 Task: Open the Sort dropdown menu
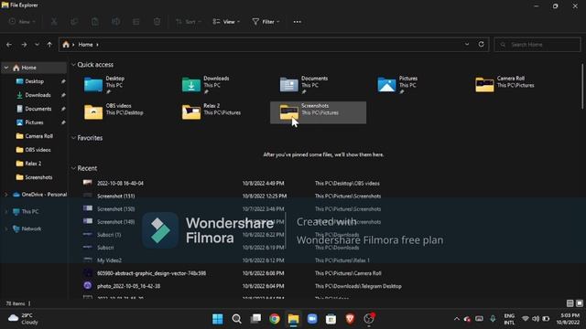click(189, 22)
